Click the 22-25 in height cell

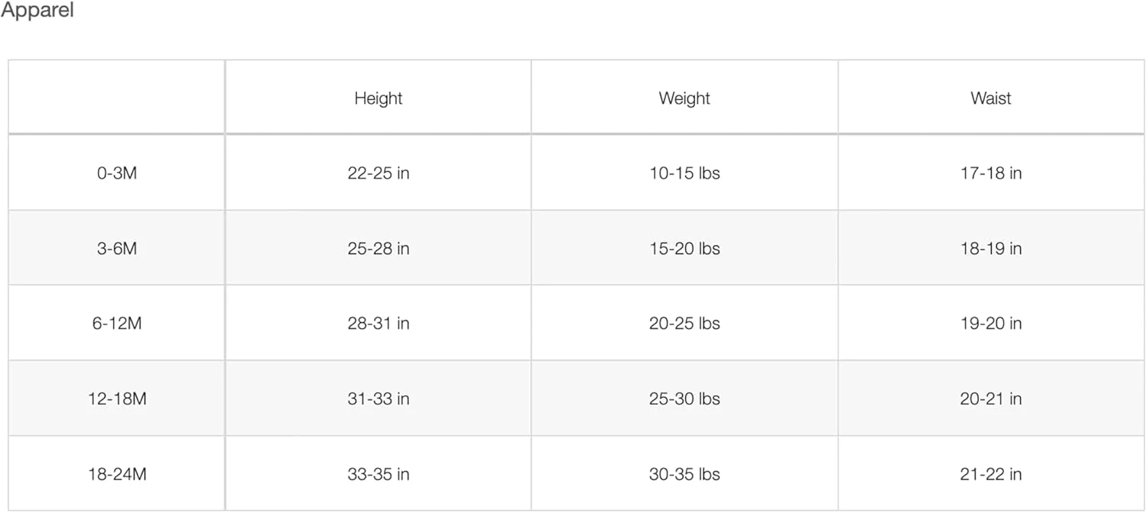click(378, 173)
